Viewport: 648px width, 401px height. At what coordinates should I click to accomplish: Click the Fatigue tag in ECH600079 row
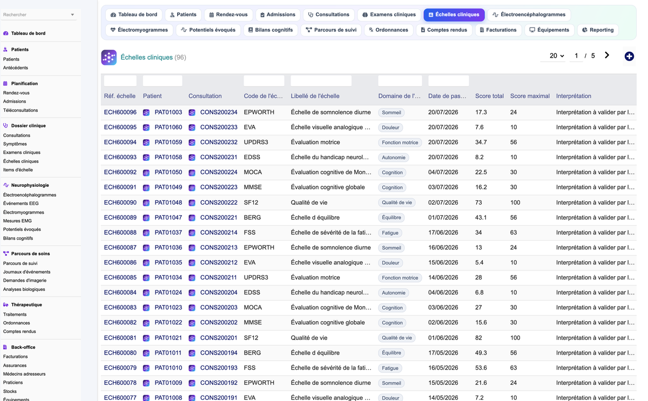point(390,368)
